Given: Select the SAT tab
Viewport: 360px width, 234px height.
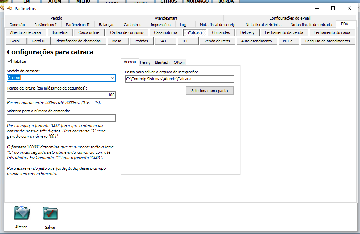Looking at the screenshot, I should [x=165, y=41].
